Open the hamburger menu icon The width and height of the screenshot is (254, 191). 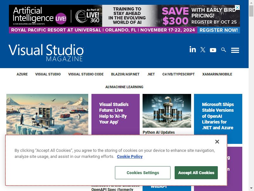pos(235,50)
